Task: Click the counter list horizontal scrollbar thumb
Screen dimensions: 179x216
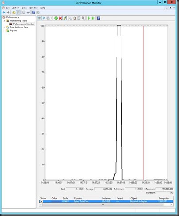Action: [x=103, y=204]
